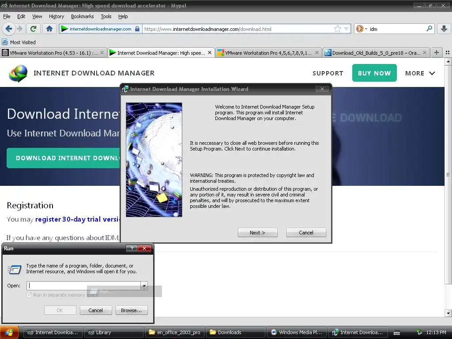Click the IDM wizard globe artwork image
This screenshot has width=452, height=339.
click(x=154, y=160)
